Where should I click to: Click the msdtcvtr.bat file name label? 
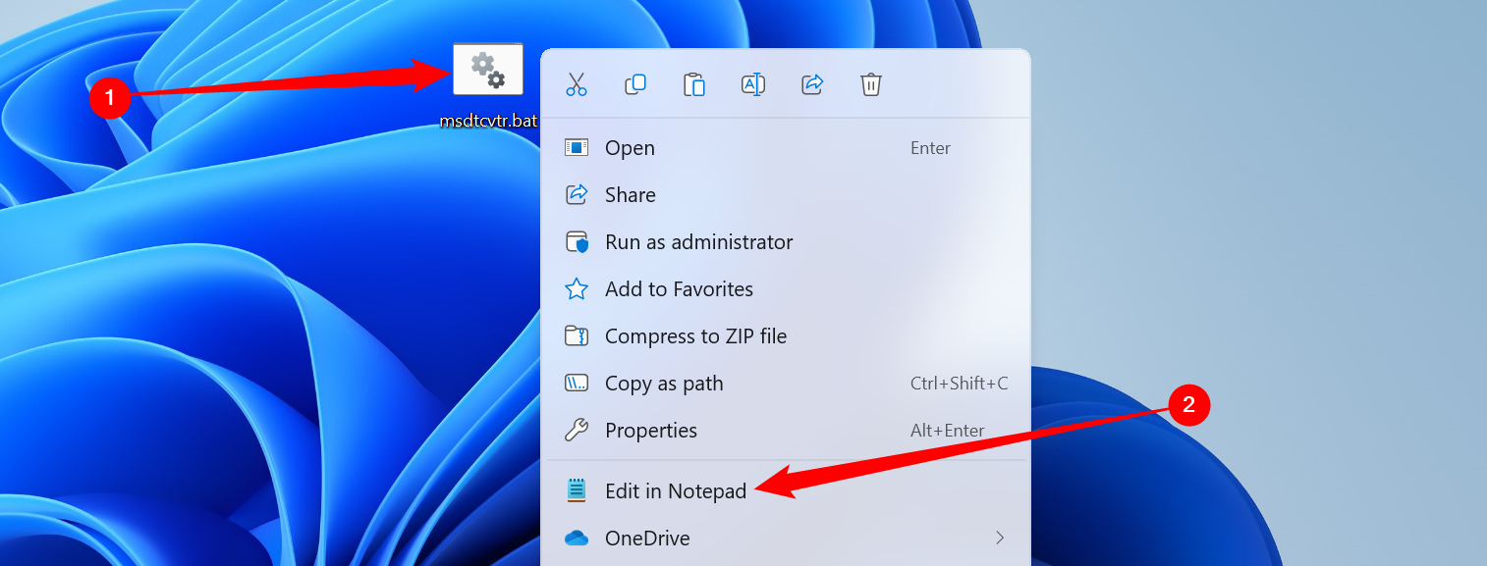(489, 123)
